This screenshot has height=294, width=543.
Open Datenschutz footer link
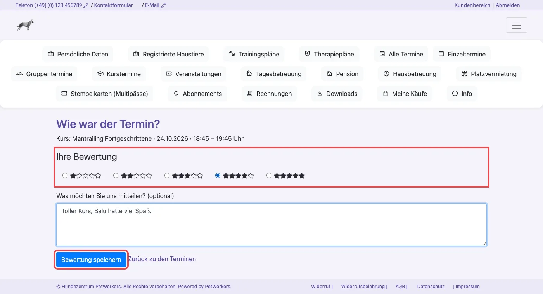pyautogui.click(x=431, y=287)
